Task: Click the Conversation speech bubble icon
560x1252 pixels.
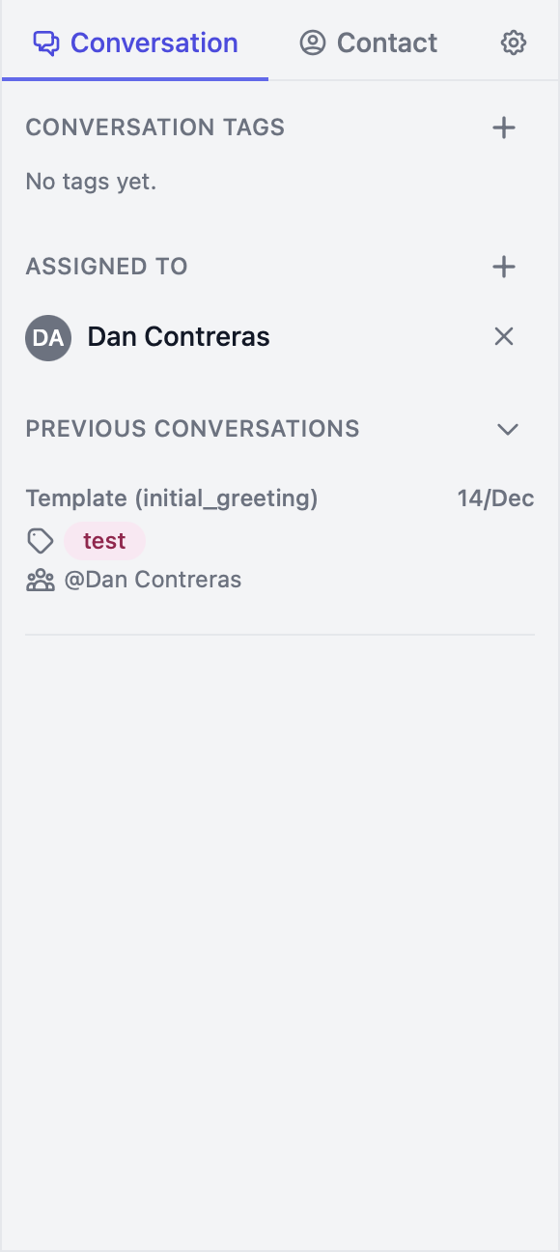Action: tap(46, 43)
